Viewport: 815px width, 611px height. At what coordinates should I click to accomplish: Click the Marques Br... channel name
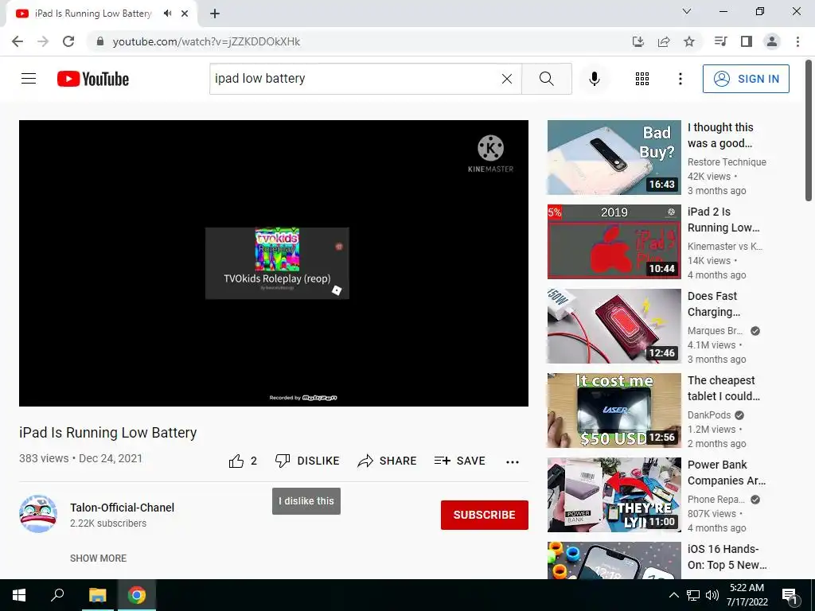pyautogui.click(x=716, y=330)
